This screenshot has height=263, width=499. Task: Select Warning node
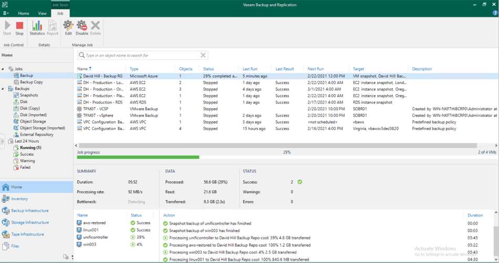tap(27, 161)
